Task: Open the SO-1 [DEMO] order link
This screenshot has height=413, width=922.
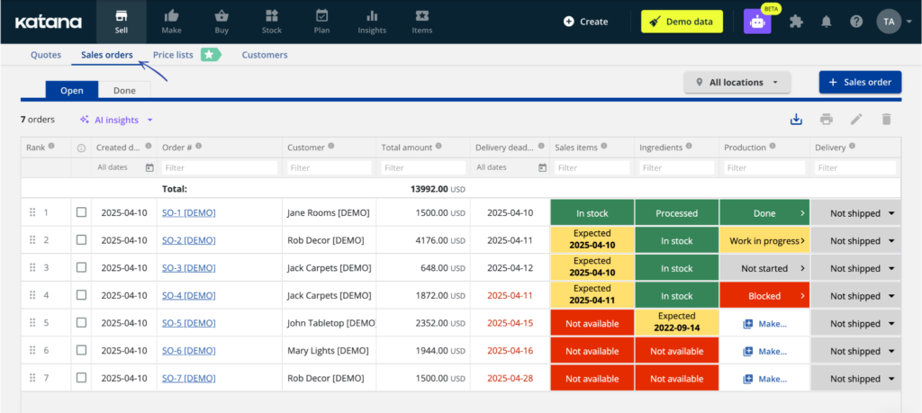Action: coord(189,213)
